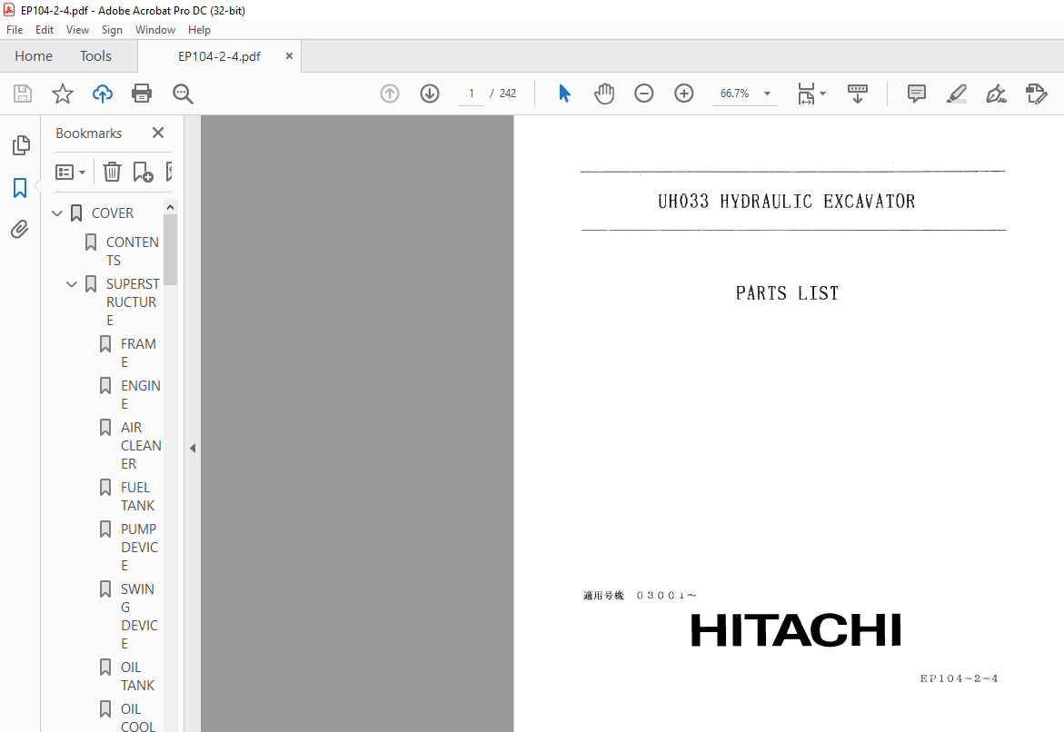Switch to the Home tab
Screen dimensions: 1064x732
pyautogui.click(x=34, y=56)
